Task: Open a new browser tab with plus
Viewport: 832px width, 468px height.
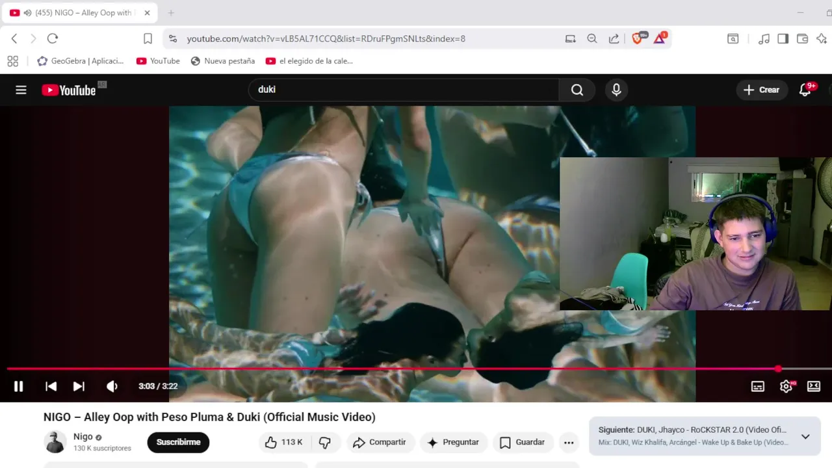Action: click(x=171, y=13)
